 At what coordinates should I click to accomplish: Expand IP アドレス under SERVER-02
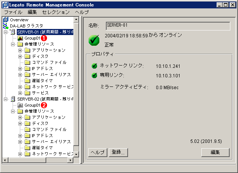20,136
